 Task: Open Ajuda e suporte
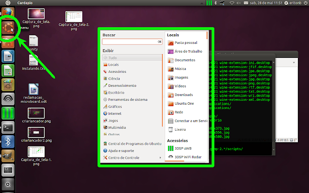pos(132,151)
